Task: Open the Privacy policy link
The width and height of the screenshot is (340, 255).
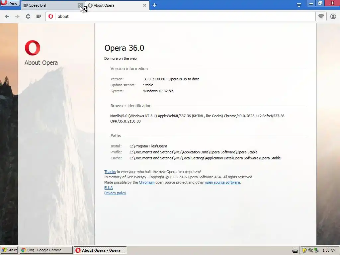Action: [115, 193]
